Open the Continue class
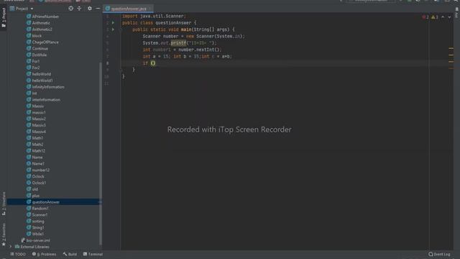460x259 pixels. click(37, 48)
